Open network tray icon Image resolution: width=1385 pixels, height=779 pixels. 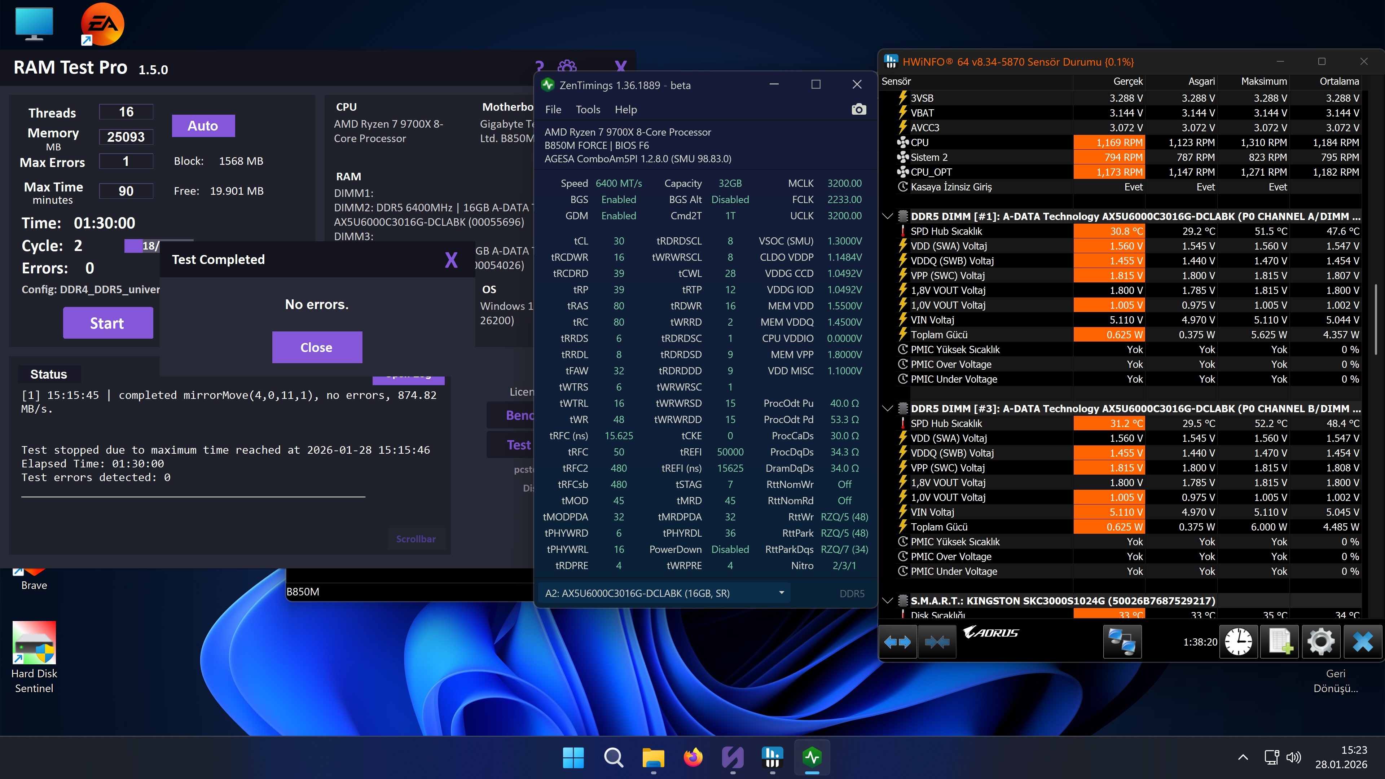1271,757
